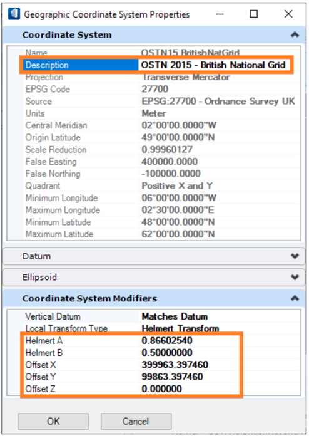
Task: Click the OK button
Action: (53, 421)
